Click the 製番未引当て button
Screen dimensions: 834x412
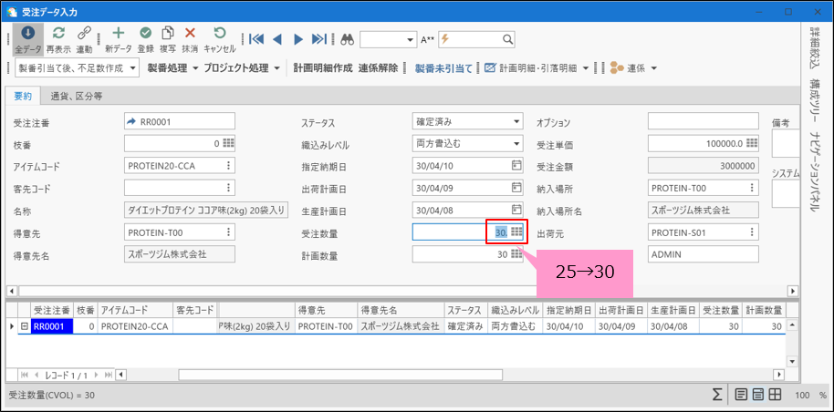[x=443, y=68]
